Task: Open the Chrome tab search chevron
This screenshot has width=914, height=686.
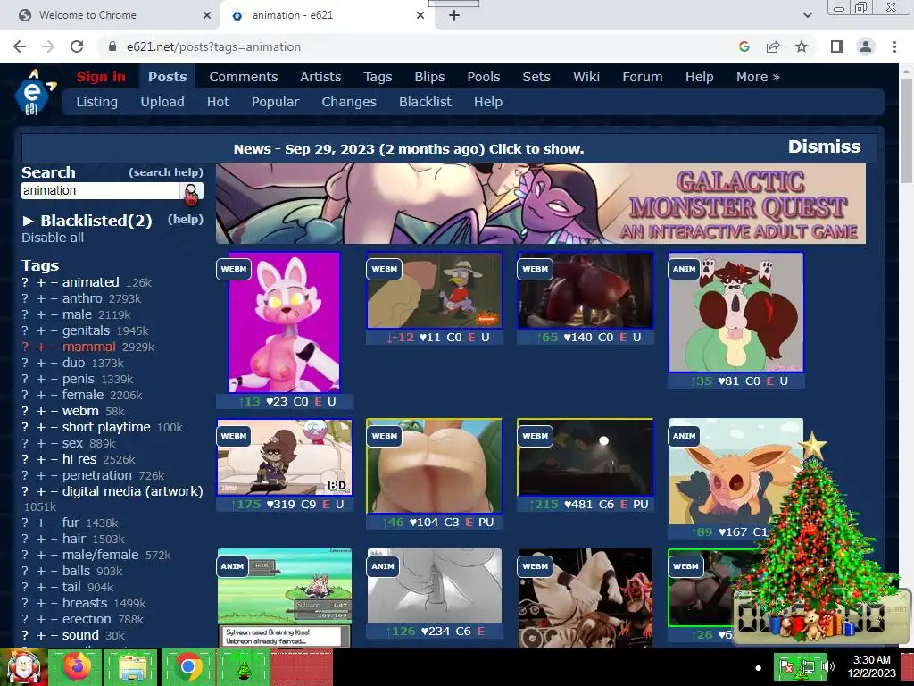Action: click(807, 15)
